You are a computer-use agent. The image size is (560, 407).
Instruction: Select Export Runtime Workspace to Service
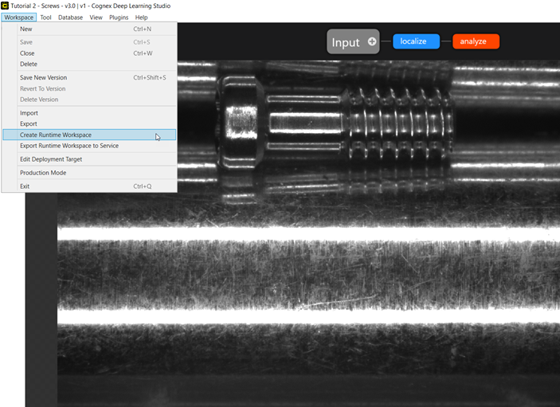coord(69,146)
